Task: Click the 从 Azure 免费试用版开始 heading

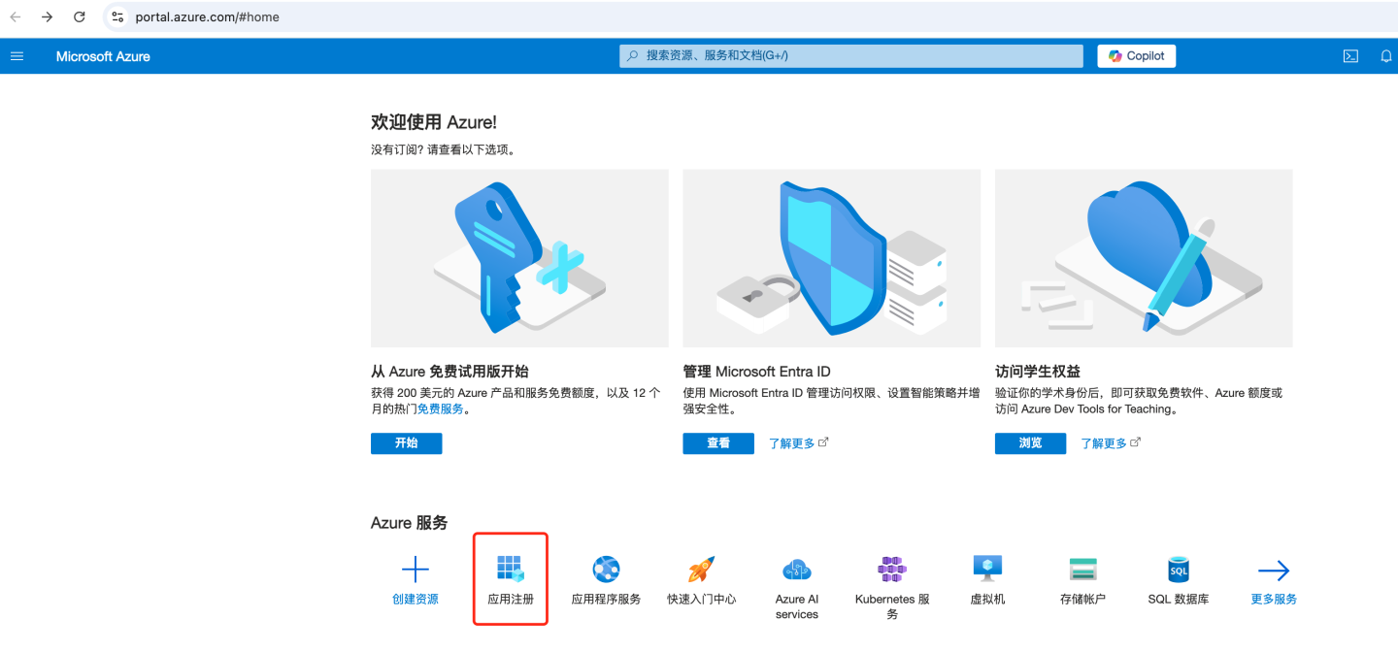Action: click(449, 372)
